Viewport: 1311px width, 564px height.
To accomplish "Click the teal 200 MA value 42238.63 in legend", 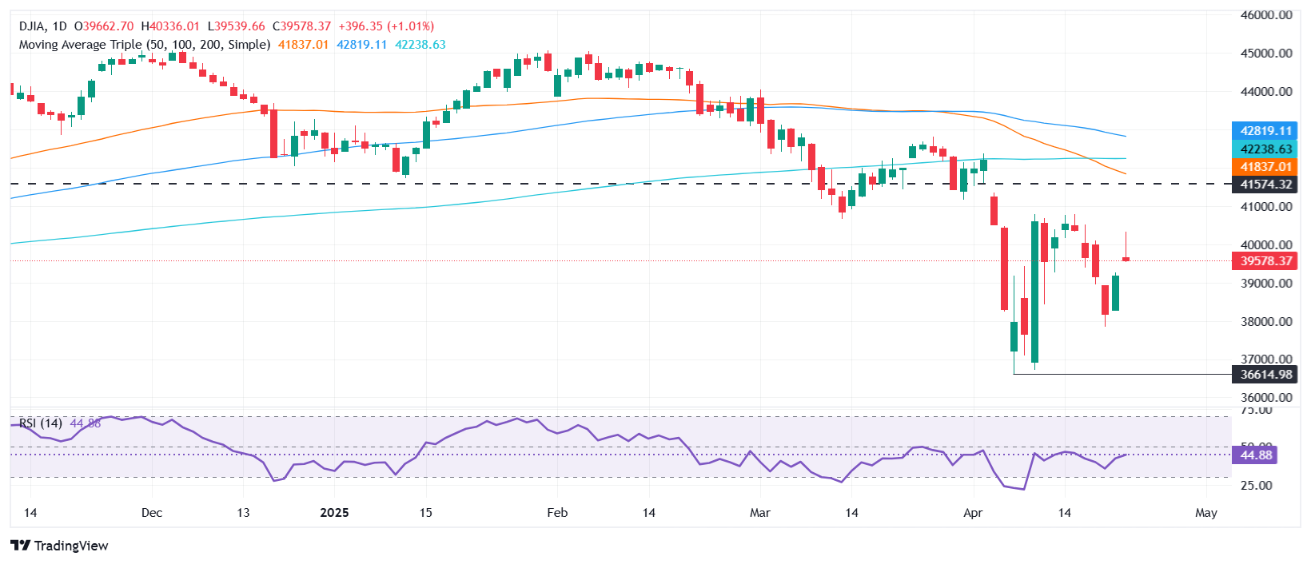I will tap(420, 45).
